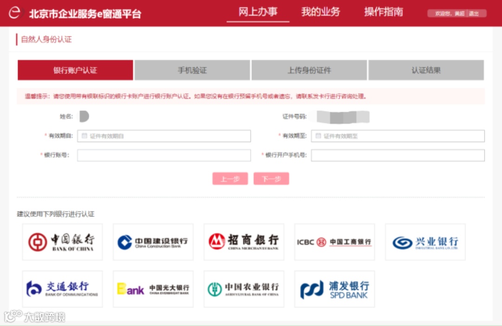Click the 姓名 label
Image resolution: width=502 pixels, height=326 pixels.
coord(66,117)
